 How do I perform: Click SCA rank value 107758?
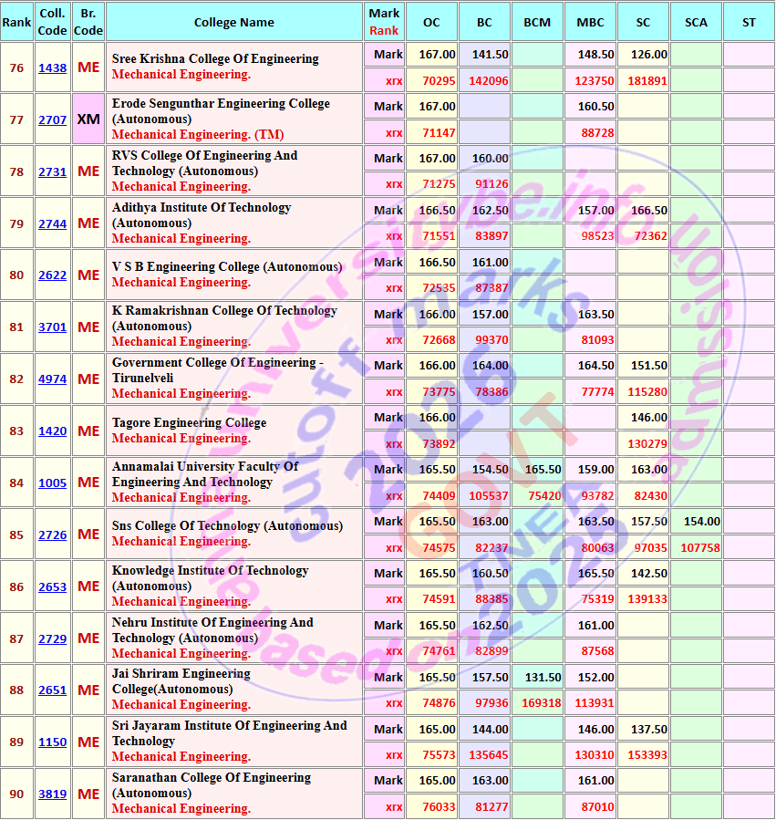point(700,548)
